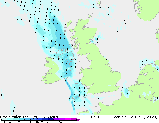Image resolution: width=159 pixels, height=123 pixels.
Task: Click the '[m]' unit label
Action: [35, 117]
